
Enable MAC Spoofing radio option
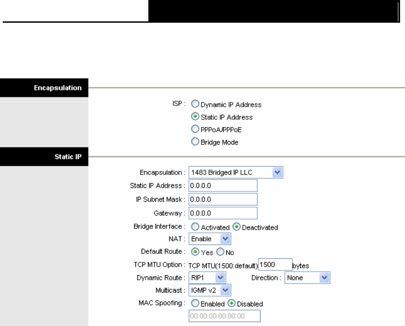(195, 303)
